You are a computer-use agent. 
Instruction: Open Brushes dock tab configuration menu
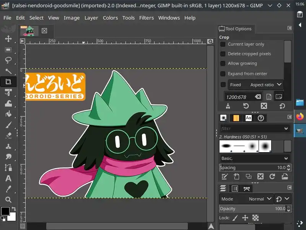(x=290, y=117)
